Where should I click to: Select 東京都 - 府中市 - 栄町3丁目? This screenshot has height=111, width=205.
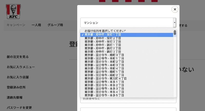click(103, 42)
